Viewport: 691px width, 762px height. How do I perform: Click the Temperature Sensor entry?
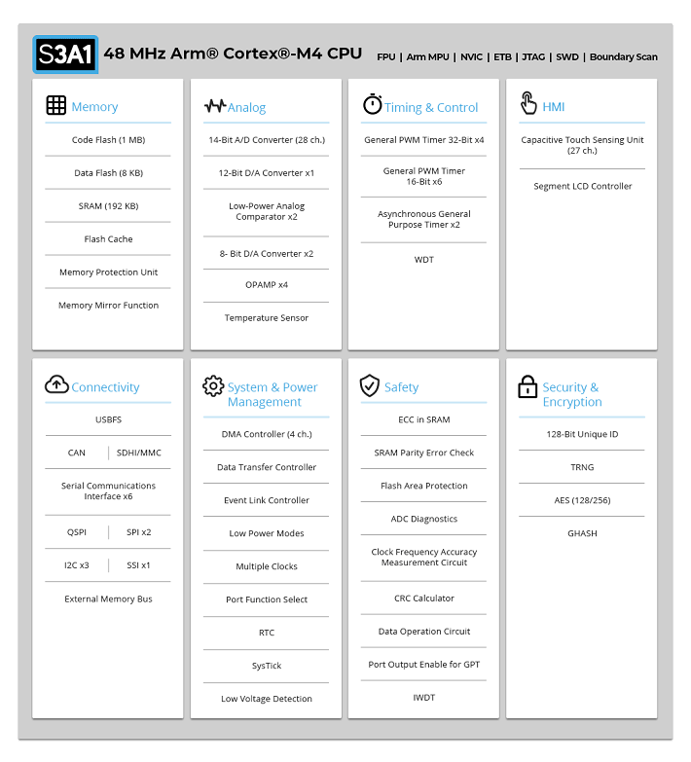tap(267, 318)
